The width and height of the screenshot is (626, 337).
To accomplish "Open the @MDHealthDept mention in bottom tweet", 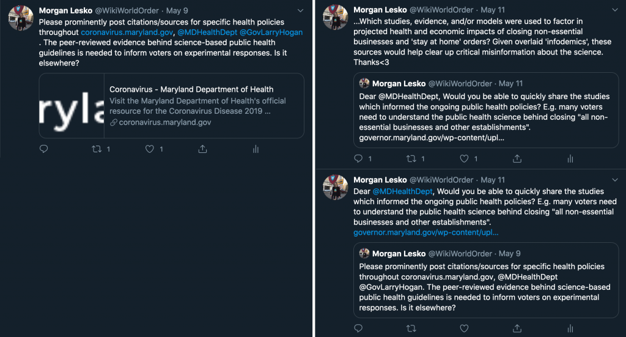I will pos(402,191).
